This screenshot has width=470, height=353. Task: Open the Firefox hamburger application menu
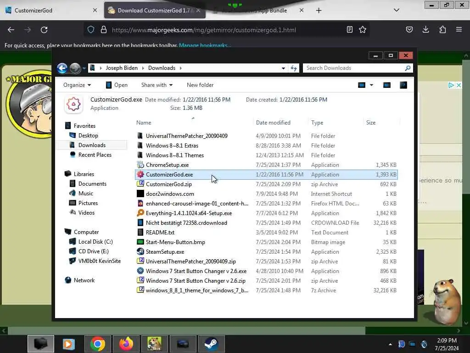tap(459, 29)
